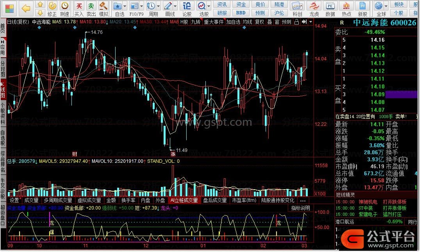
Task: Click the BBD button
Action: coord(241,12)
